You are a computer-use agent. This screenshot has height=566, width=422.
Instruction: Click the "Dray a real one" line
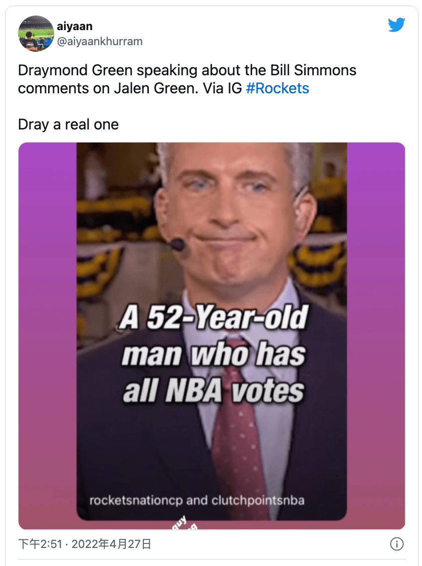point(68,124)
